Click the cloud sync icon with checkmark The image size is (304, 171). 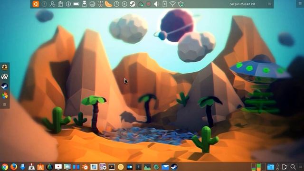141,4
